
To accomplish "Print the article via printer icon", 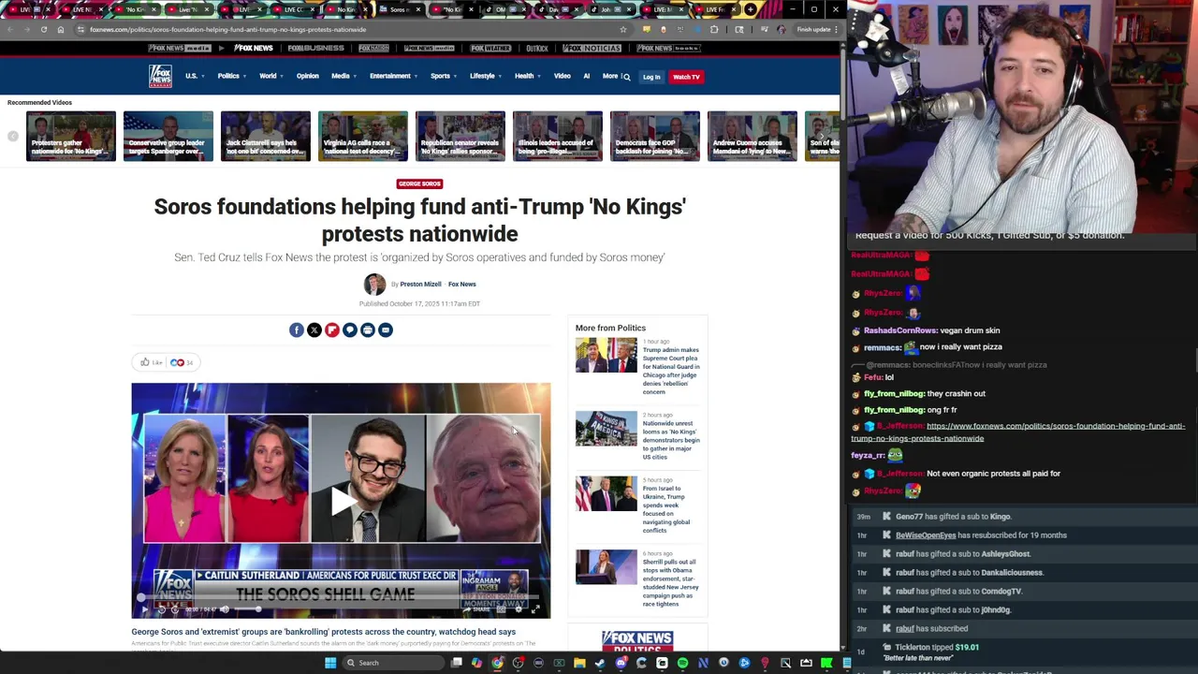I will pyautogui.click(x=367, y=330).
